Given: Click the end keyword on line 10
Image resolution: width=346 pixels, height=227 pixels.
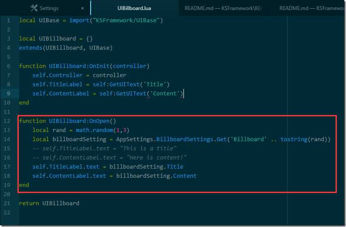Looking at the screenshot, I should pos(24,103).
